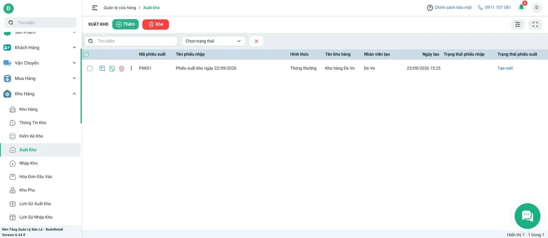Screen dimensions: 548x238
Task: Click the table Tìm kiếm search field
Action: click(131, 41)
